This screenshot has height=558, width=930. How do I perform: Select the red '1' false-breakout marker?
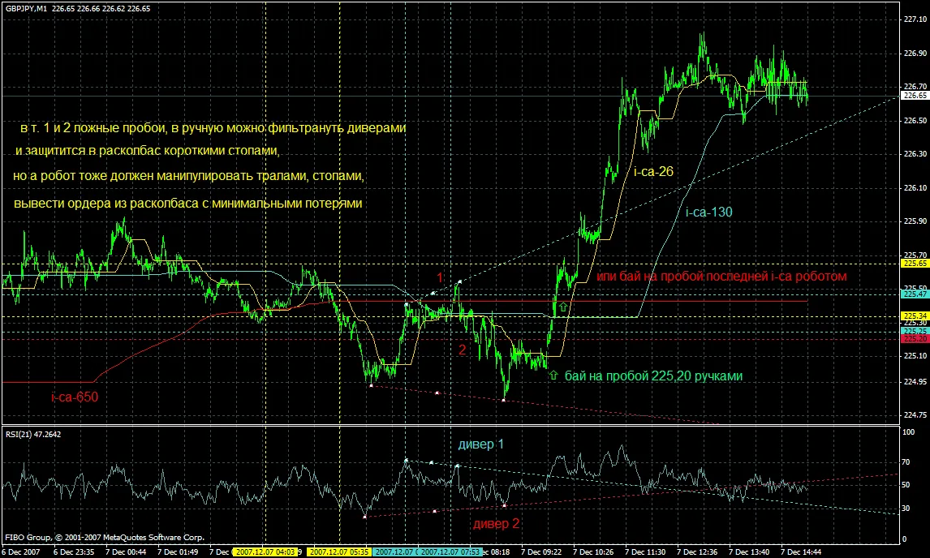440,278
